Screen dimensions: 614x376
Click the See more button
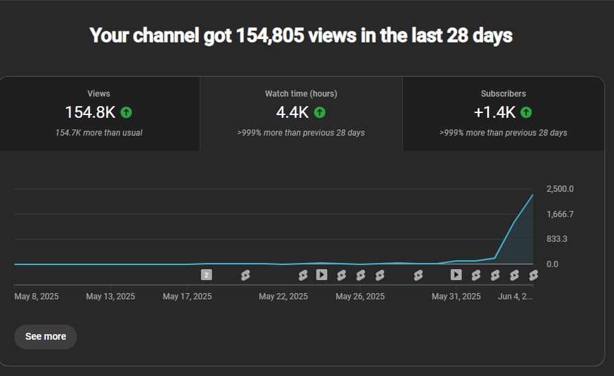point(45,336)
